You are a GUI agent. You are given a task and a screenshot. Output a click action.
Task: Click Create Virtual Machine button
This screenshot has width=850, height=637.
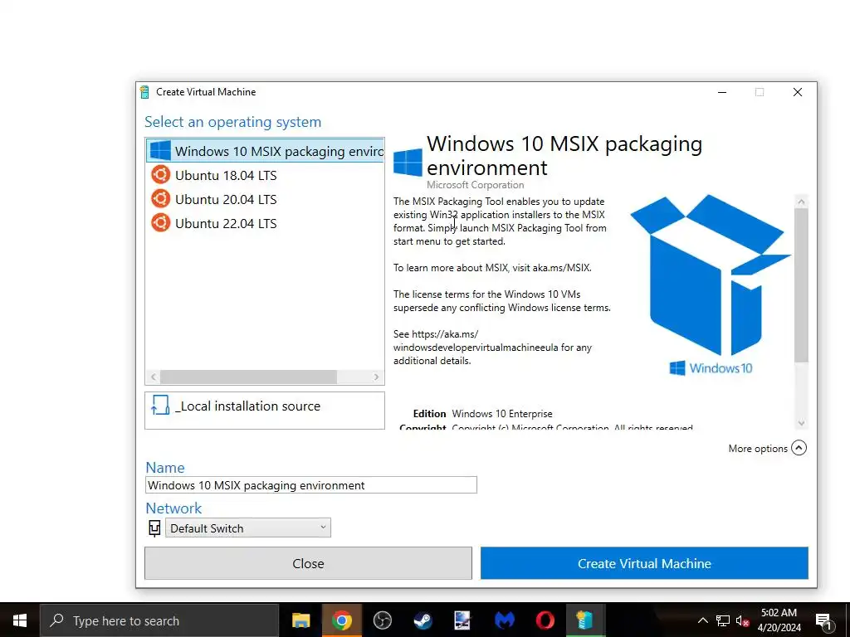(644, 563)
